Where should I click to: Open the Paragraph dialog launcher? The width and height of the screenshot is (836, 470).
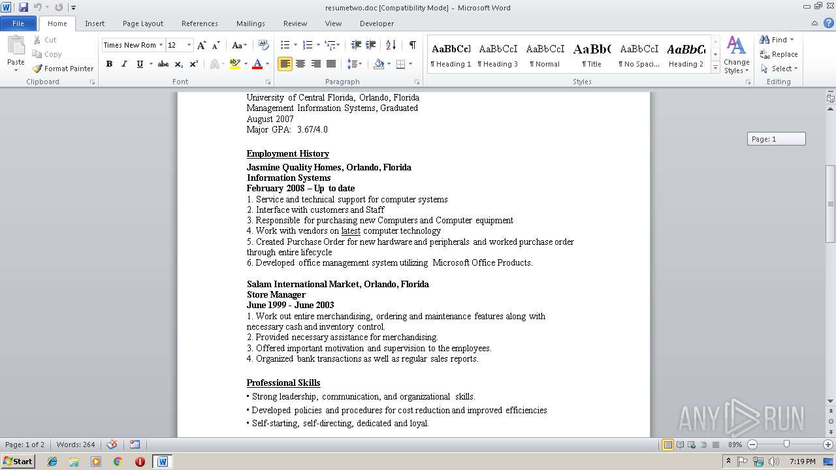(x=417, y=82)
